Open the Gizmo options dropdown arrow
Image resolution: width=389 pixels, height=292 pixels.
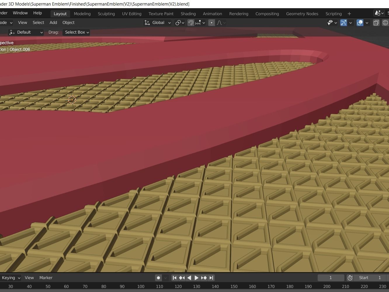pyautogui.click(x=350, y=23)
